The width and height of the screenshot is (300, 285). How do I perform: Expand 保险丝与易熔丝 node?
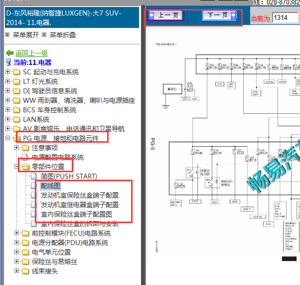16,261
